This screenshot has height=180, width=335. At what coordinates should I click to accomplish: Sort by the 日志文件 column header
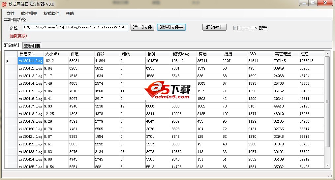click(31, 54)
